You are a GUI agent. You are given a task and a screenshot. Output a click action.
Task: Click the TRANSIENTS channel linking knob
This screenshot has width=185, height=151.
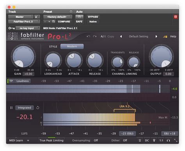point(117,62)
